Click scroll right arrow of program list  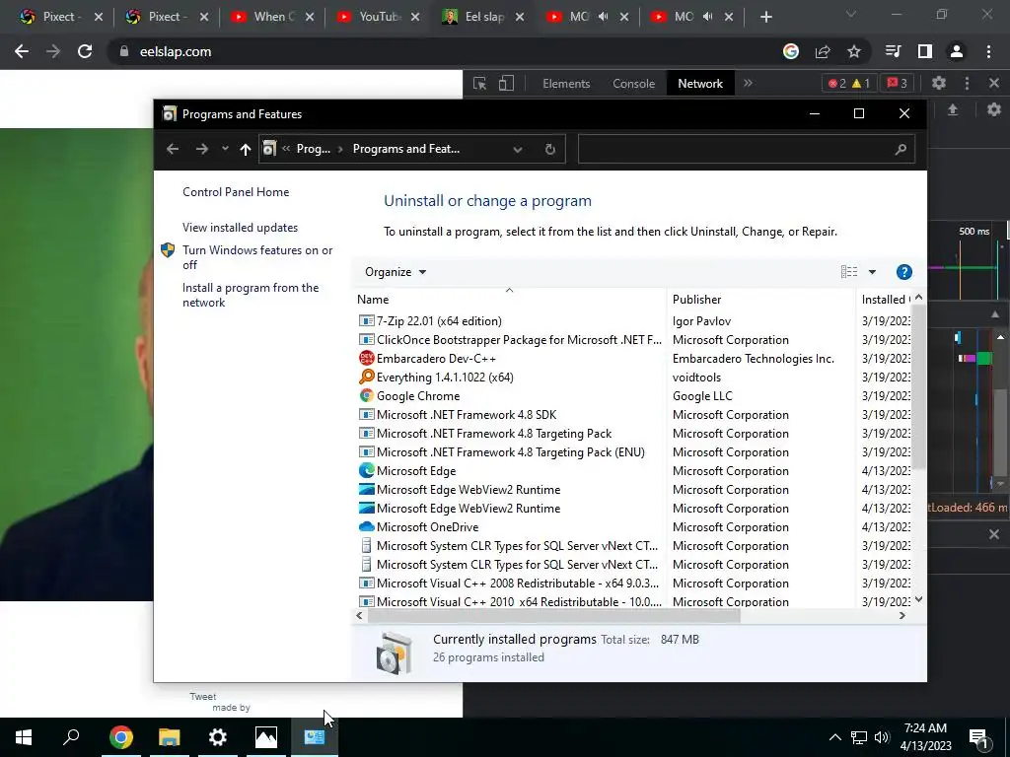pyautogui.click(x=902, y=615)
